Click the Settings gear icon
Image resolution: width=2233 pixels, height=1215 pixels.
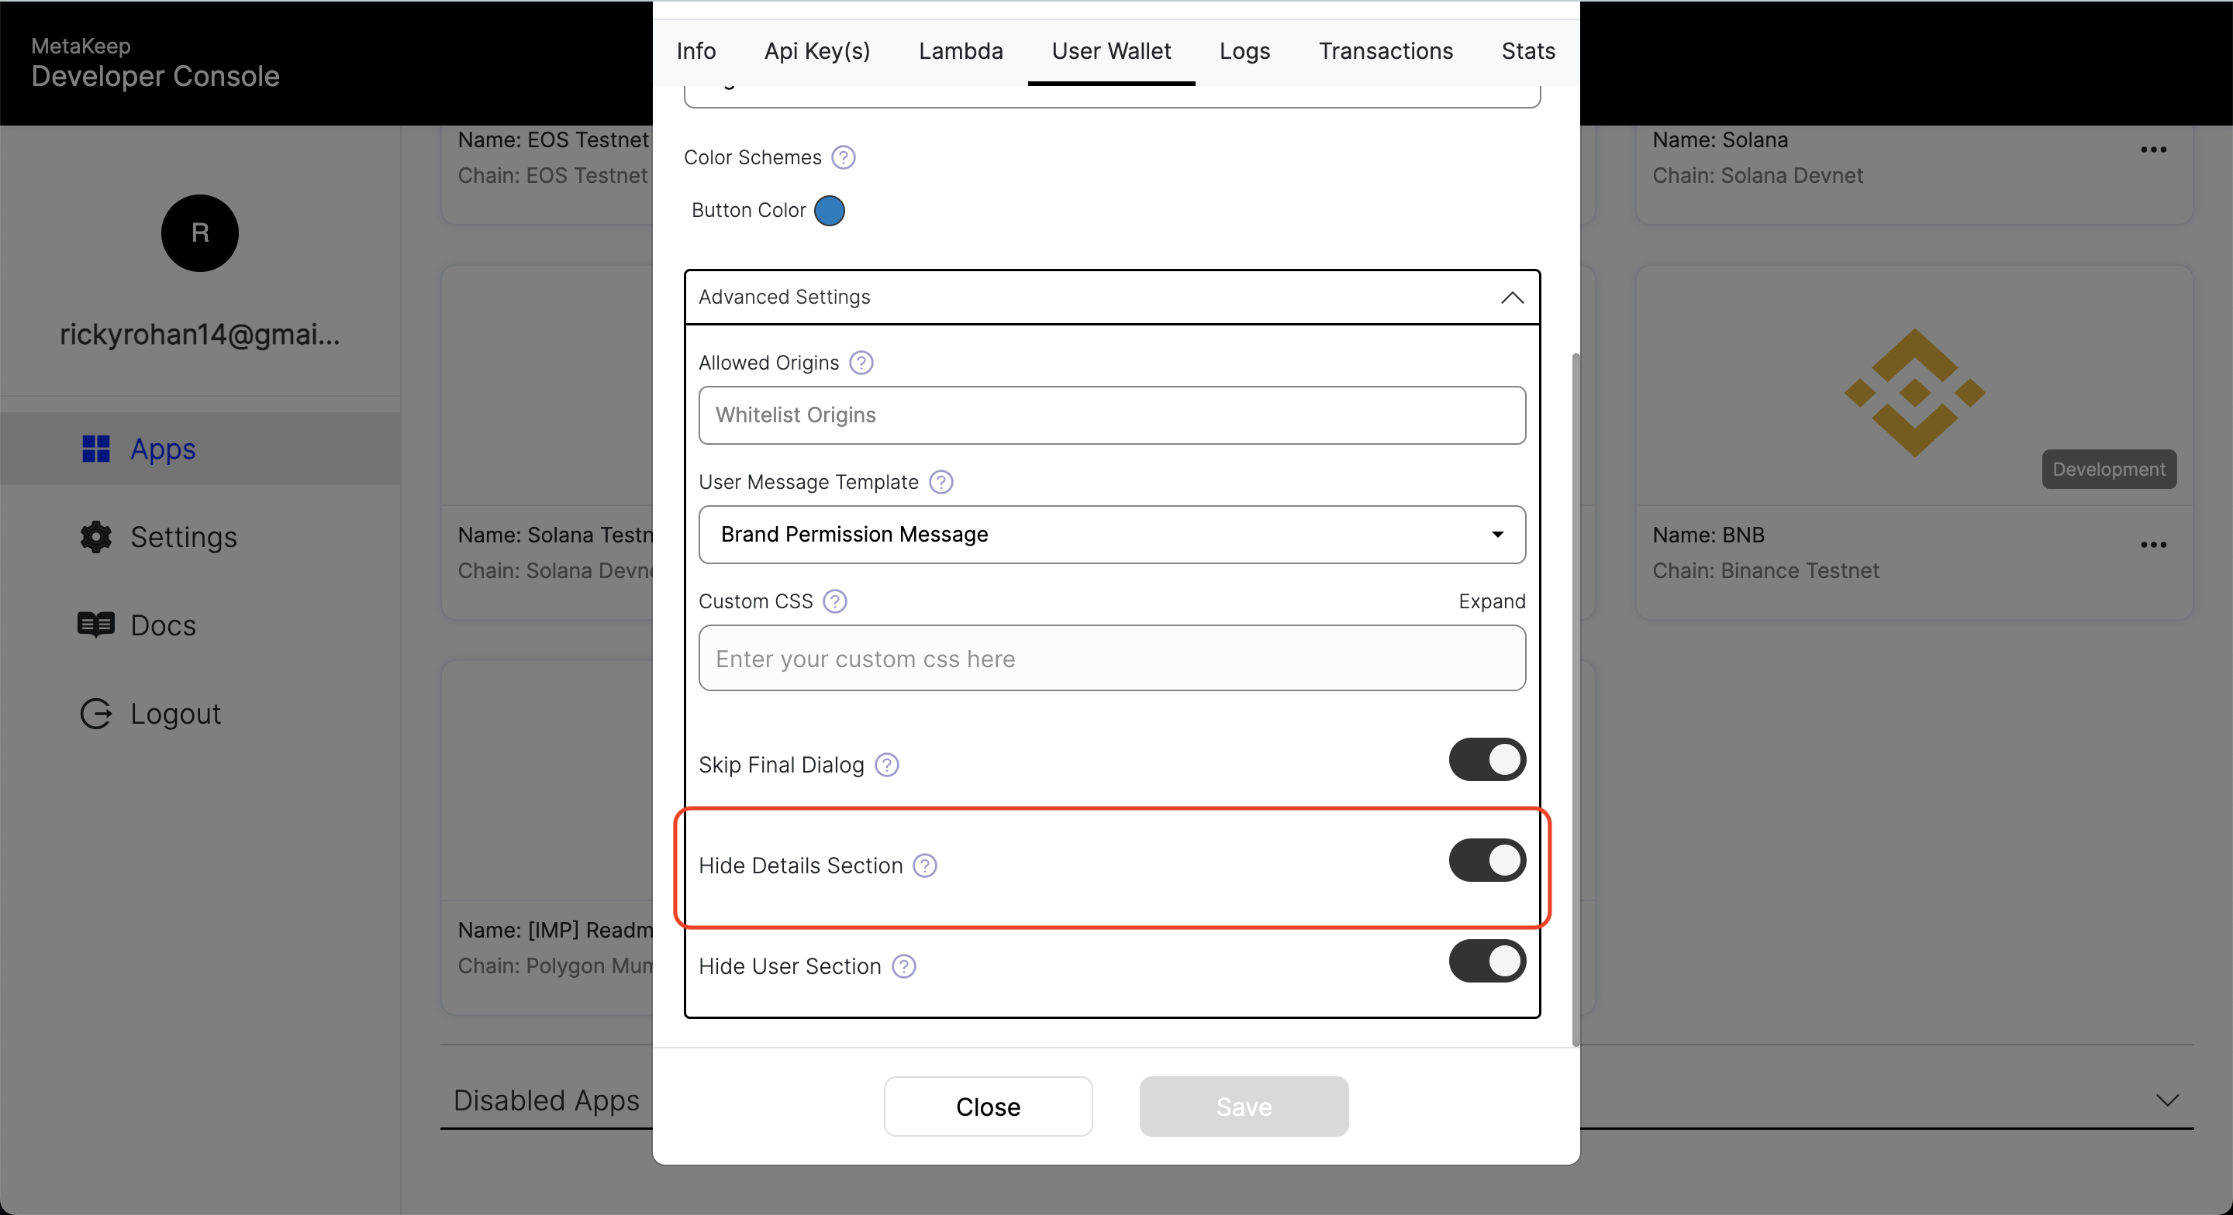click(x=96, y=534)
